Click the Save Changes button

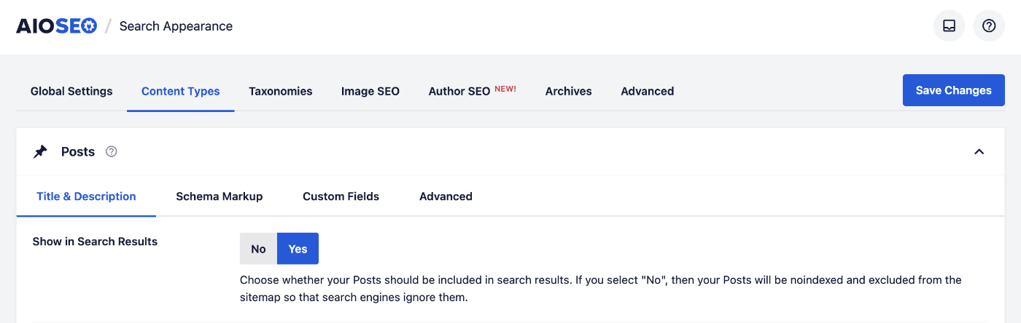click(954, 90)
